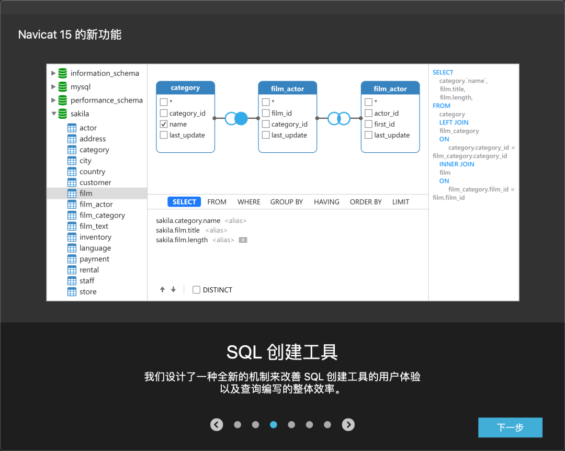Go to the previous slide arrow
Screen dimensions: 565x451
click(x=217, y=425)
